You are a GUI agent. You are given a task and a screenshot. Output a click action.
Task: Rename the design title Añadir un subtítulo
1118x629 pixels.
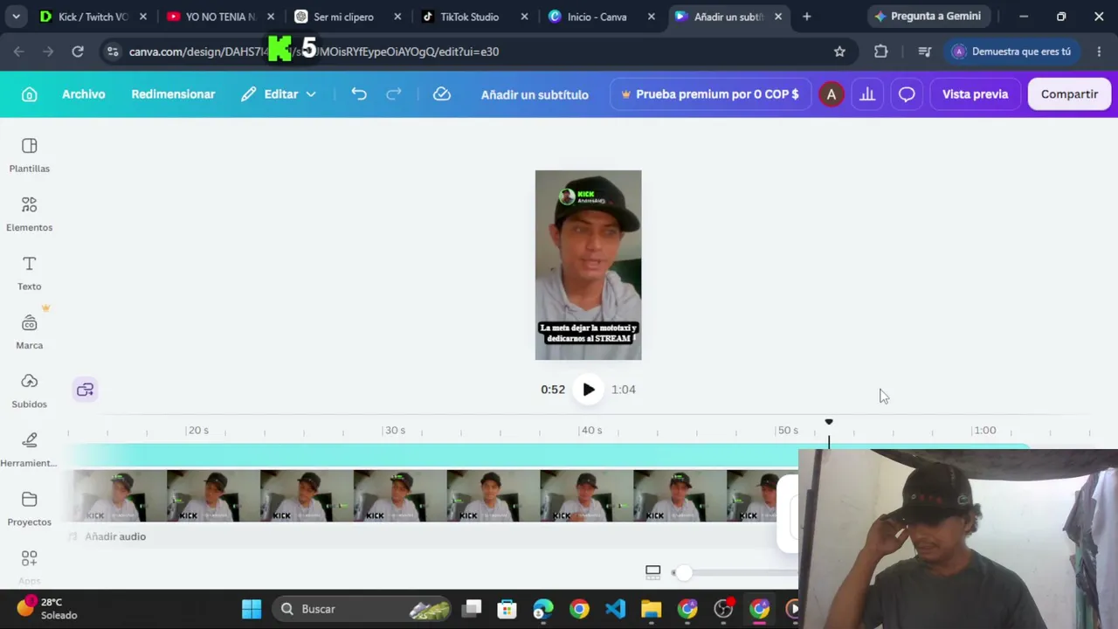point(535,94)
